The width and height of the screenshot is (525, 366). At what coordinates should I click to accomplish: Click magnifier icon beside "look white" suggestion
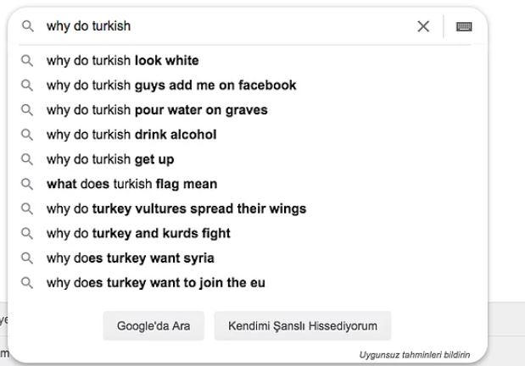click(x=28, y=61)
